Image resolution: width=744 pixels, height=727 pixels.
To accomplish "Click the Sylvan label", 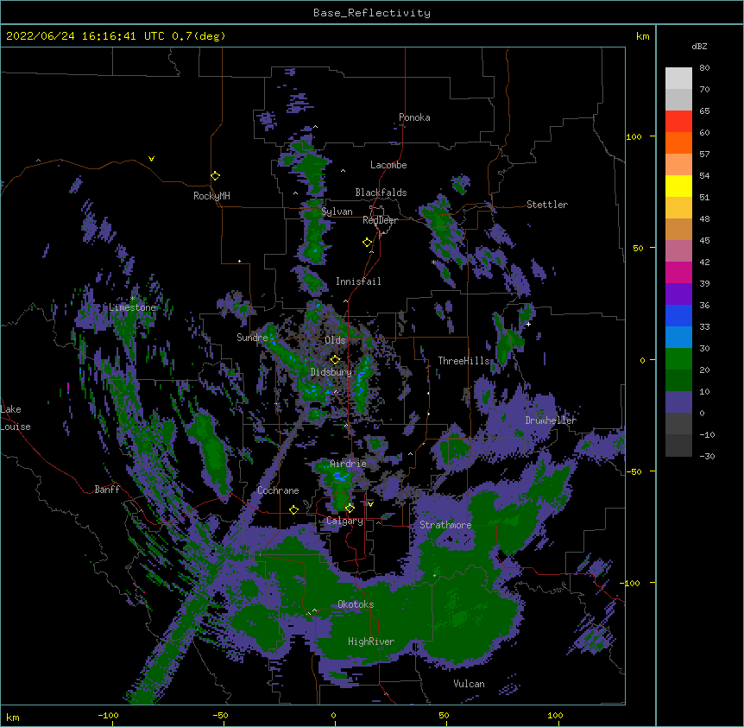I will coord(337,212).
